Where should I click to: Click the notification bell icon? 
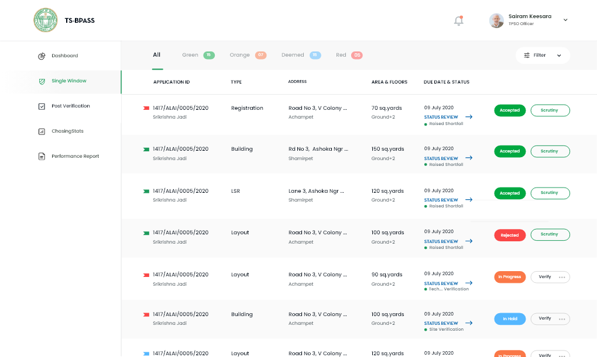coord(458,21)
